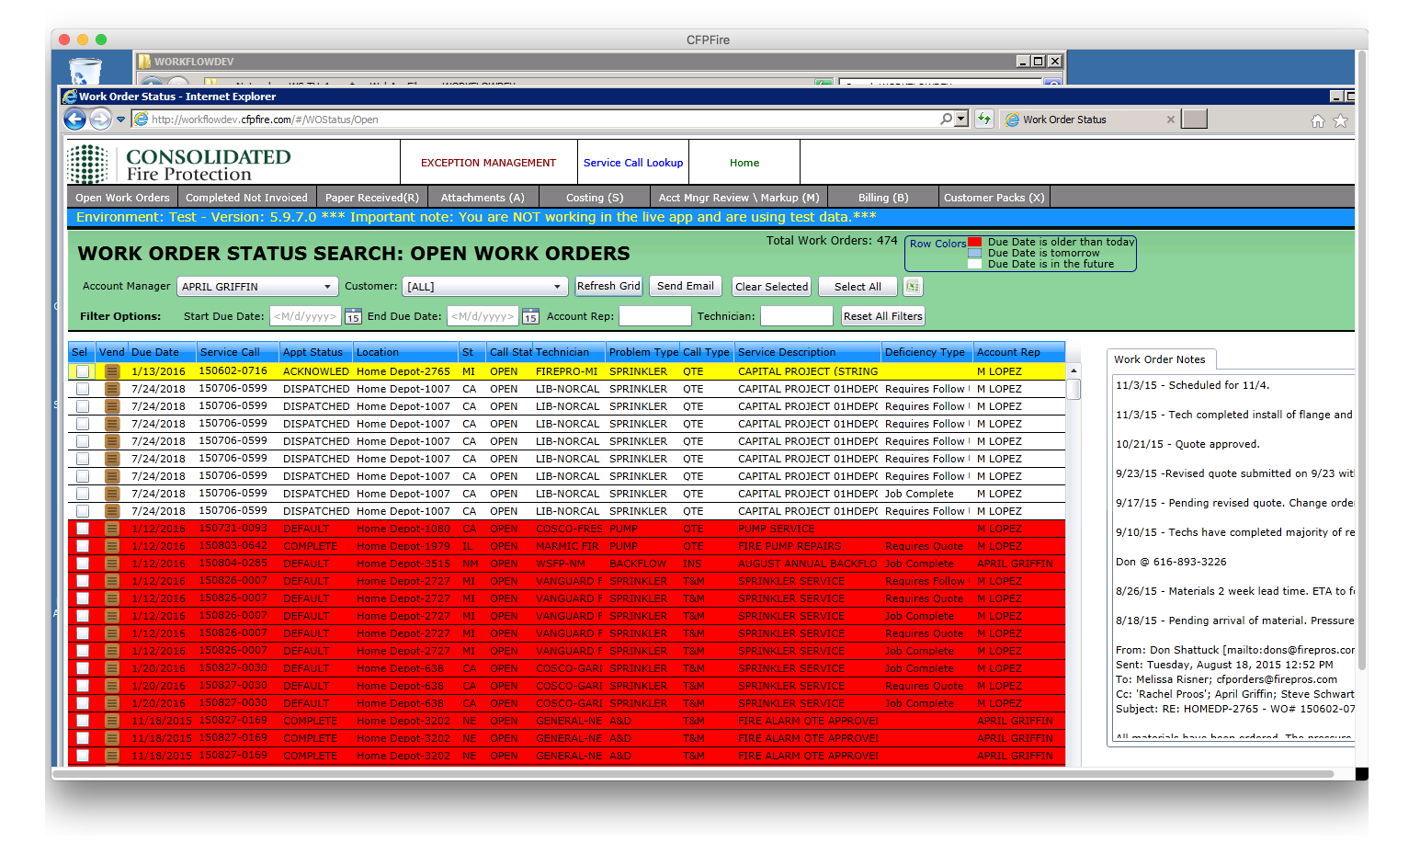Open vendor notes icon for service call 150803-0642

112,546
